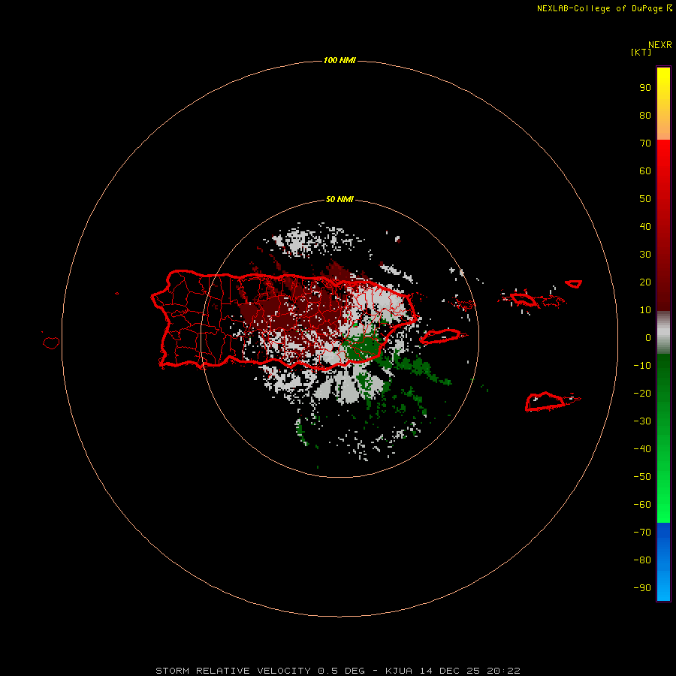This screenshot has width=676, height=676.
Task: Click the positive 20 knot scale label
Action: 645,282
